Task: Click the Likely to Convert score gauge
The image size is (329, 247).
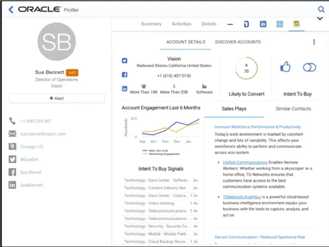Action: point(246,68)
